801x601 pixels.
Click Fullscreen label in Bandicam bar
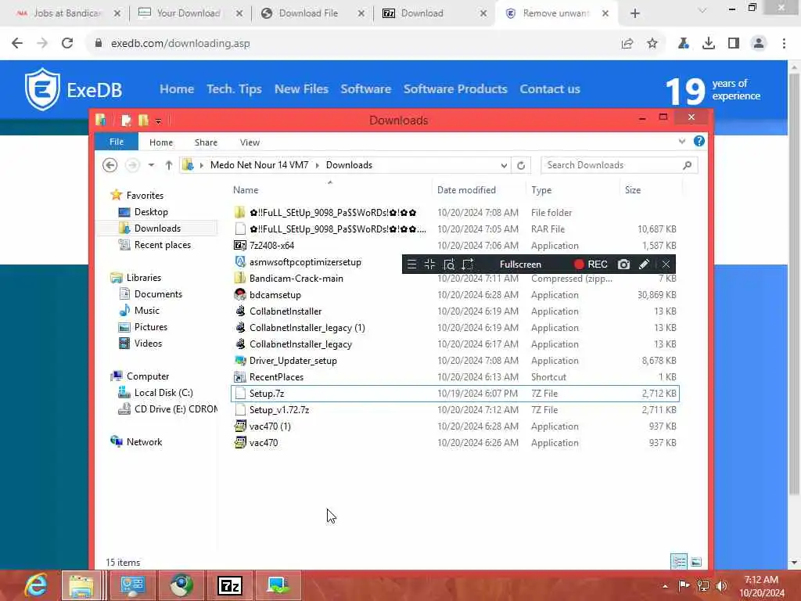tap(520, 265)
